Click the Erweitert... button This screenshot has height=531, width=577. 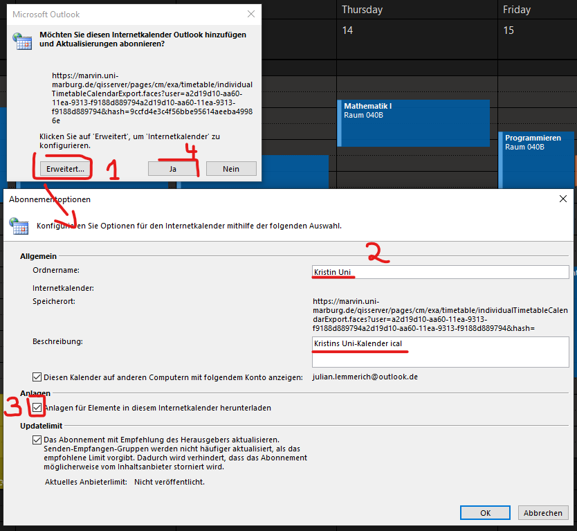(x=65, y=169)
